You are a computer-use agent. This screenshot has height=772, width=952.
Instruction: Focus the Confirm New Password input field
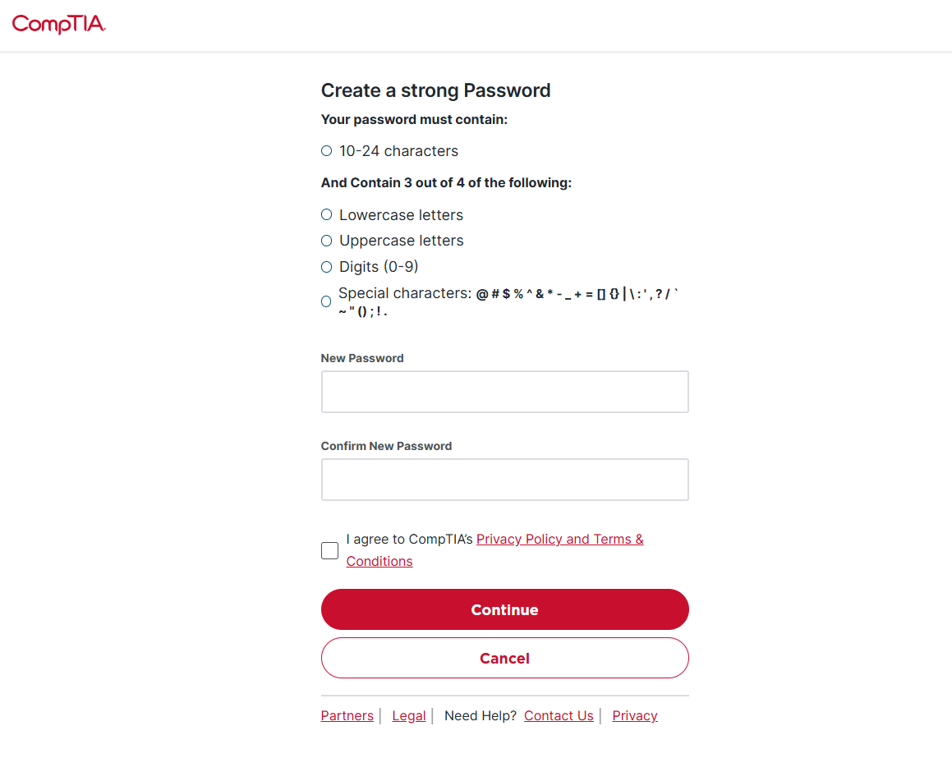(x=504, y=480)
